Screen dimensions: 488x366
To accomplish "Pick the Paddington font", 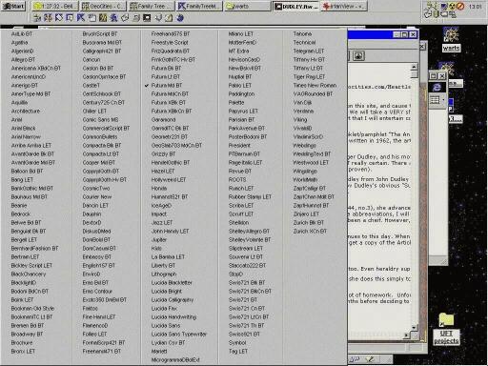I will point(241,93).
